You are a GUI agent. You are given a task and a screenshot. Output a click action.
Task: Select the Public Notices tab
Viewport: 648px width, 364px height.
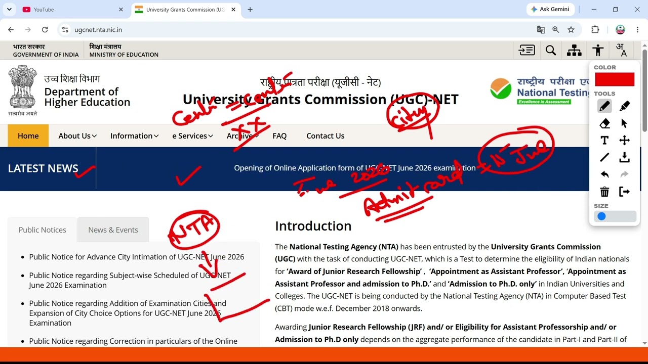point(43,230)
